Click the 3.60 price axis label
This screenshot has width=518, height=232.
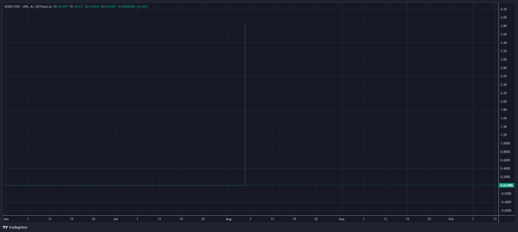click(503, 34)
